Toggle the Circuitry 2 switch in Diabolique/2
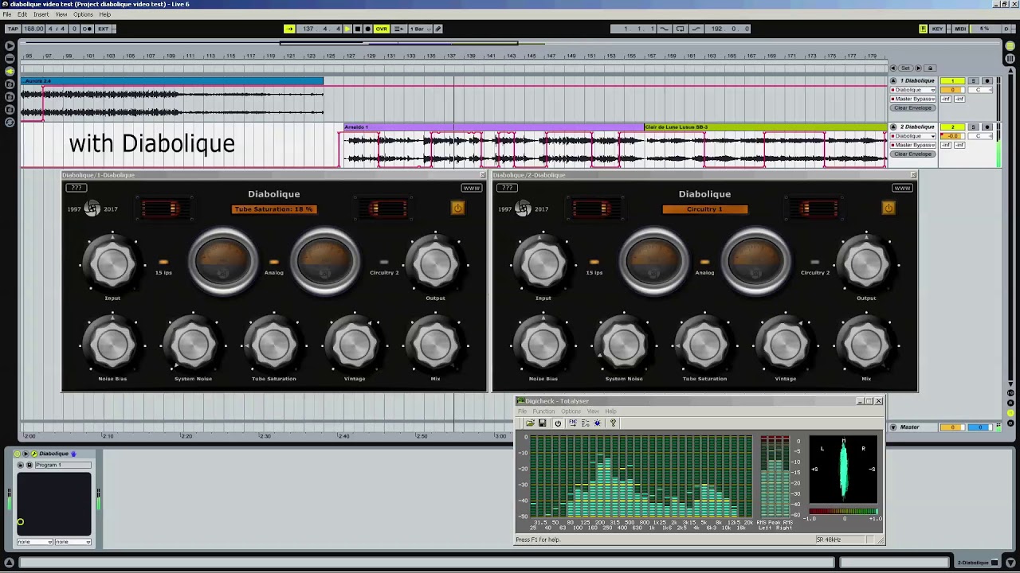The image size is (1020, 573). [814, 262]
